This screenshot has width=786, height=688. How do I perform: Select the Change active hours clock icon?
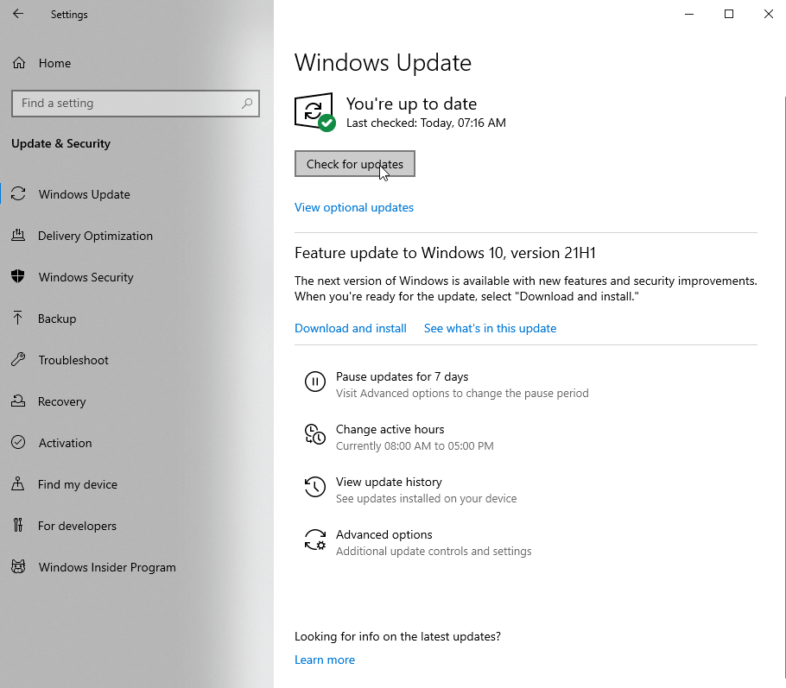coord(315,434)
